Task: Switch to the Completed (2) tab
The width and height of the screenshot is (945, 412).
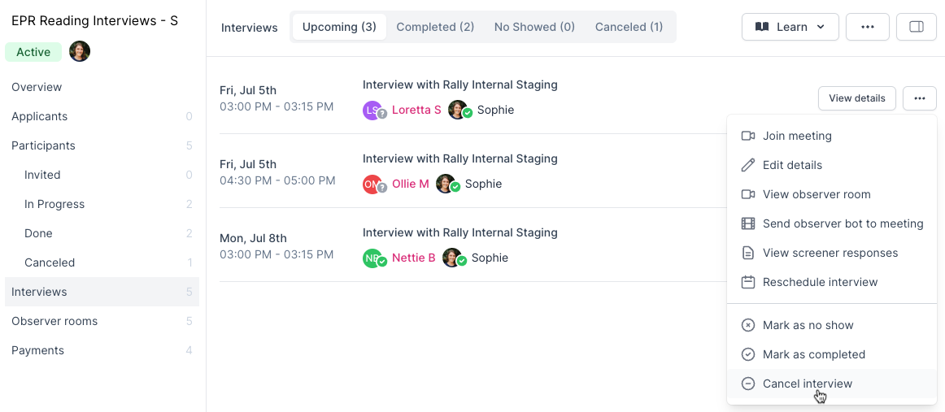Action: click(435, 27)
